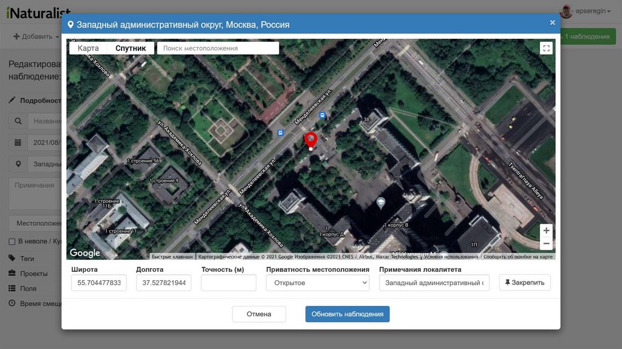Close the location dialog with X

point(552,22)
